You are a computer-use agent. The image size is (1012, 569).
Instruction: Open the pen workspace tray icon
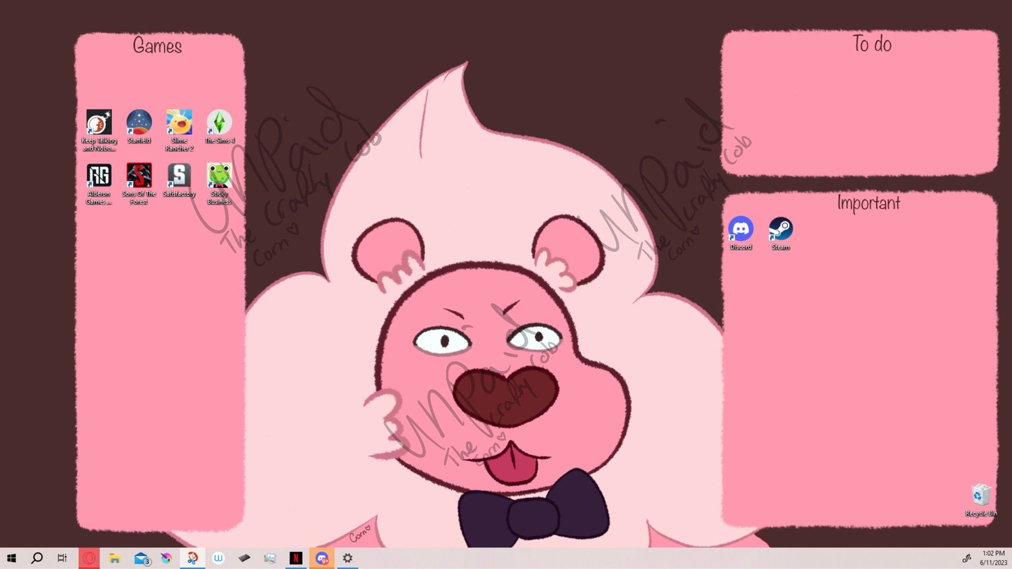966,558
